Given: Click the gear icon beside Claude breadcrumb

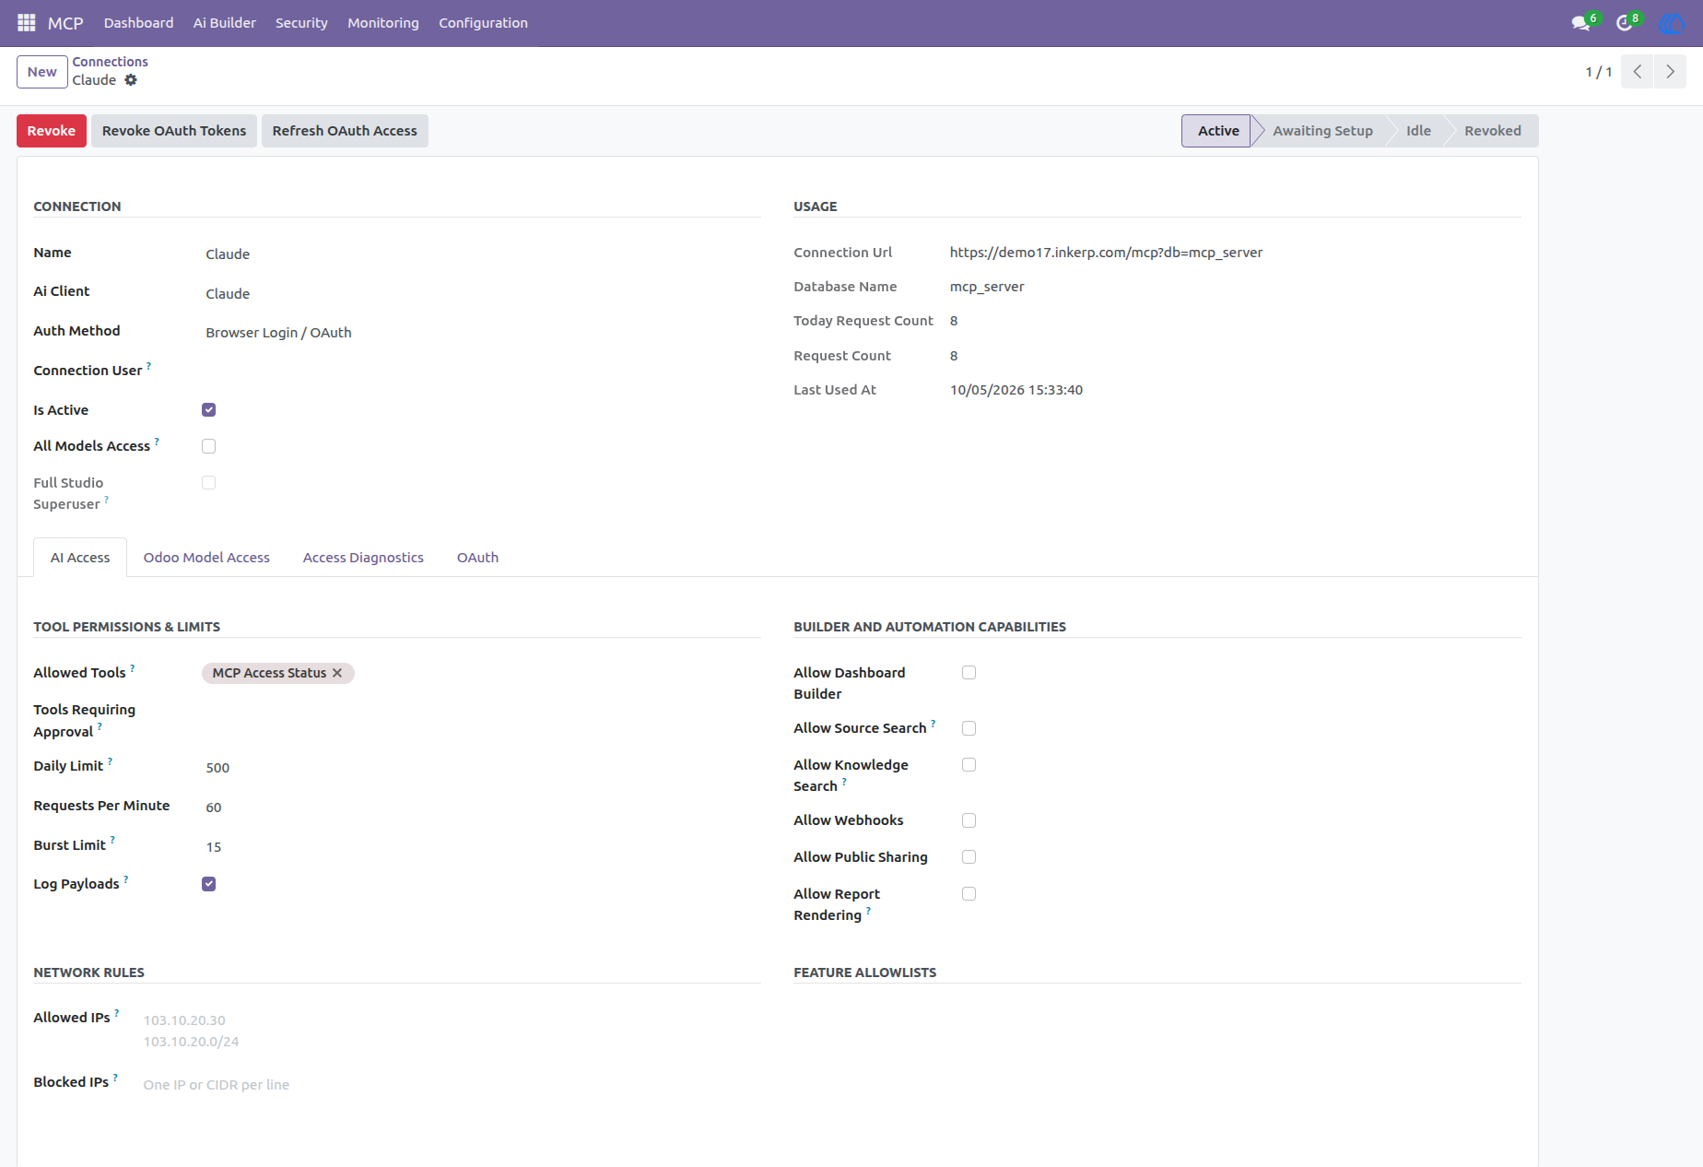Looking at the screenshot, I should [x=131, y=80].
